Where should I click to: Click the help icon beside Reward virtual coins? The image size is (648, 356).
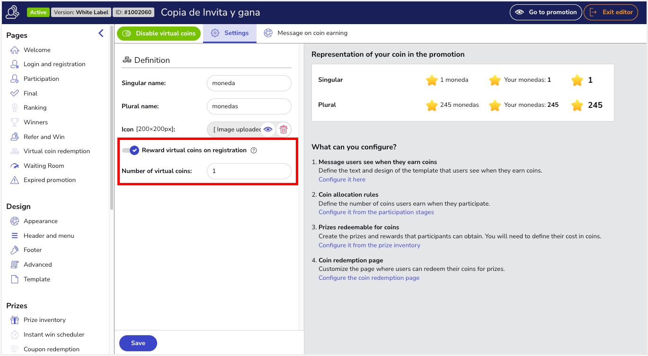[x=254, y=150]
